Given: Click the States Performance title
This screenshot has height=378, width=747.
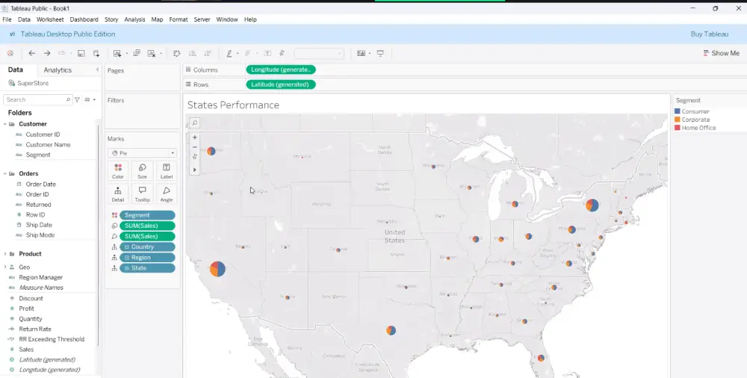Looking at the screenshot, I should 233,105.
